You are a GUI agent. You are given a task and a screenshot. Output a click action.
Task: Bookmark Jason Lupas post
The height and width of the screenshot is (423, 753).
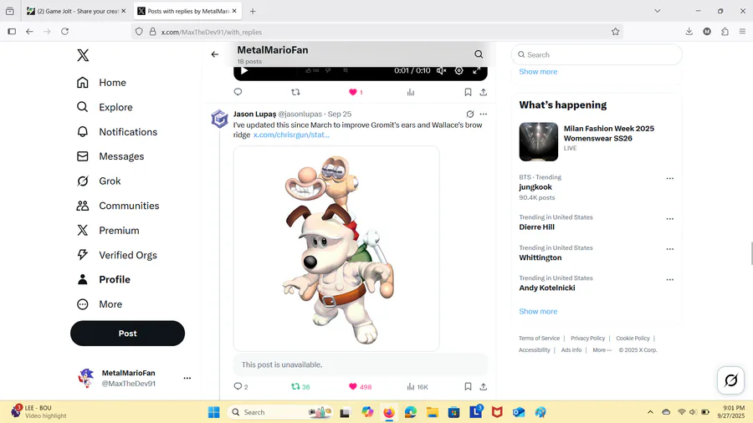click(x=468, y=386)
